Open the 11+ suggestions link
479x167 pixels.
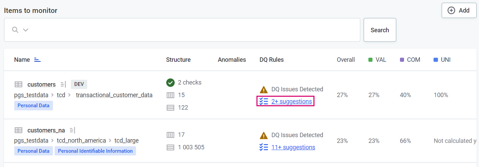(293, 147)
